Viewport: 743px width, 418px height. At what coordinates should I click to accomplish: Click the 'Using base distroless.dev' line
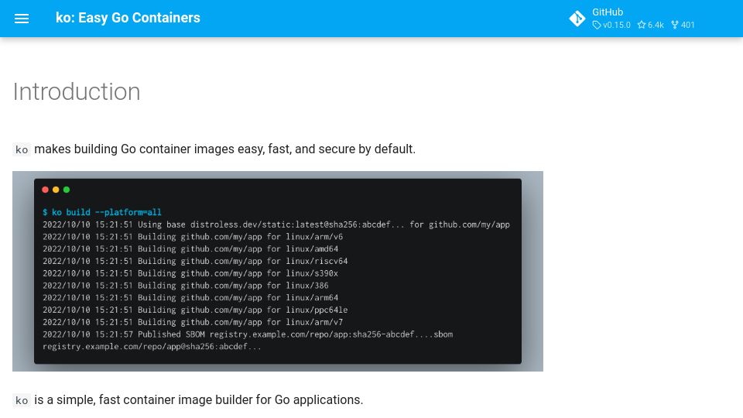click(276, 224)
